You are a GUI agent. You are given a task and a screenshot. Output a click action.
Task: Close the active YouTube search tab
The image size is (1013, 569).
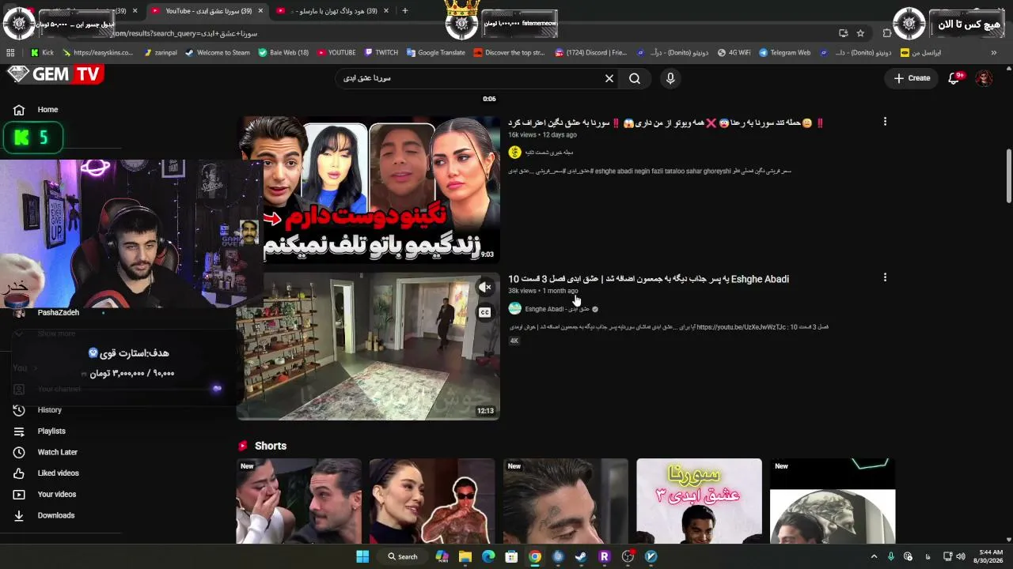click(x=262, y=11)
